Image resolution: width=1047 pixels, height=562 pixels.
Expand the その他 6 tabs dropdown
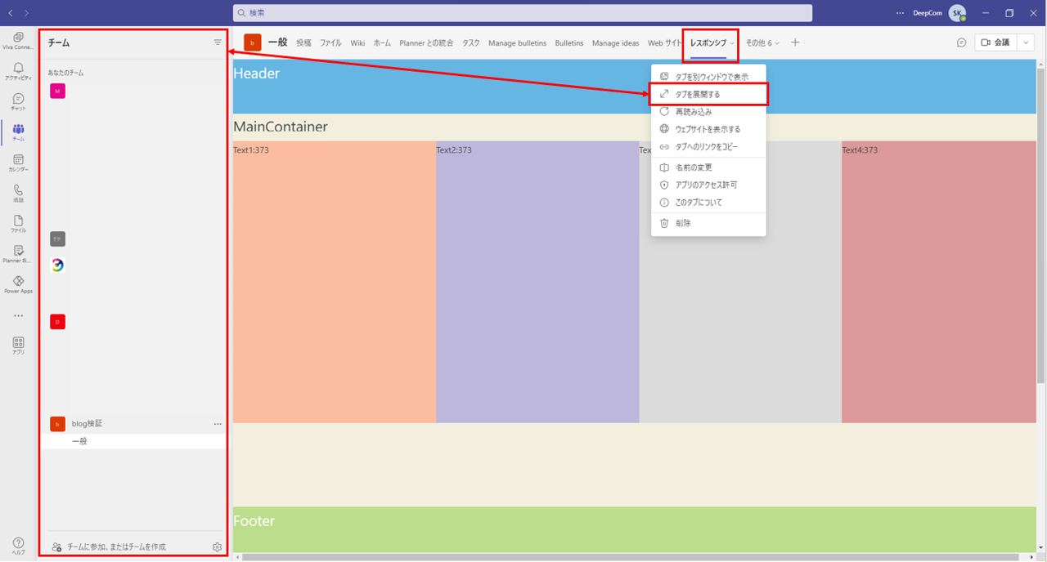pos(762,42)
